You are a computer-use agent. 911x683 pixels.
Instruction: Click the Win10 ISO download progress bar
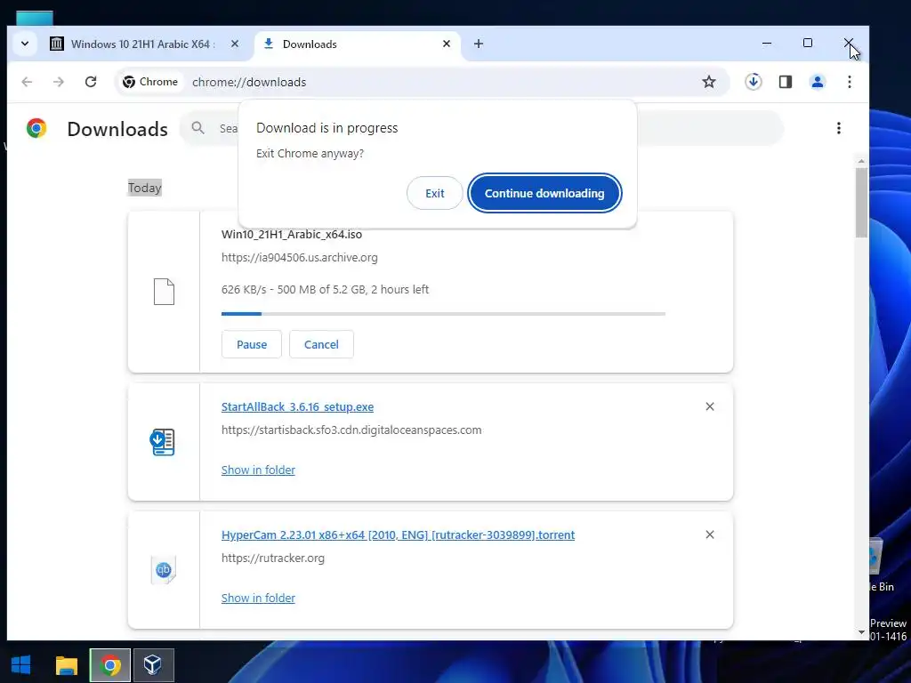443,314
